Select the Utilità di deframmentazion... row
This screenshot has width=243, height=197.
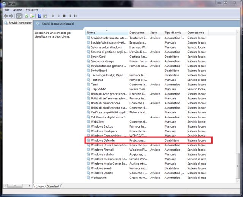click(x=146, y=98)
